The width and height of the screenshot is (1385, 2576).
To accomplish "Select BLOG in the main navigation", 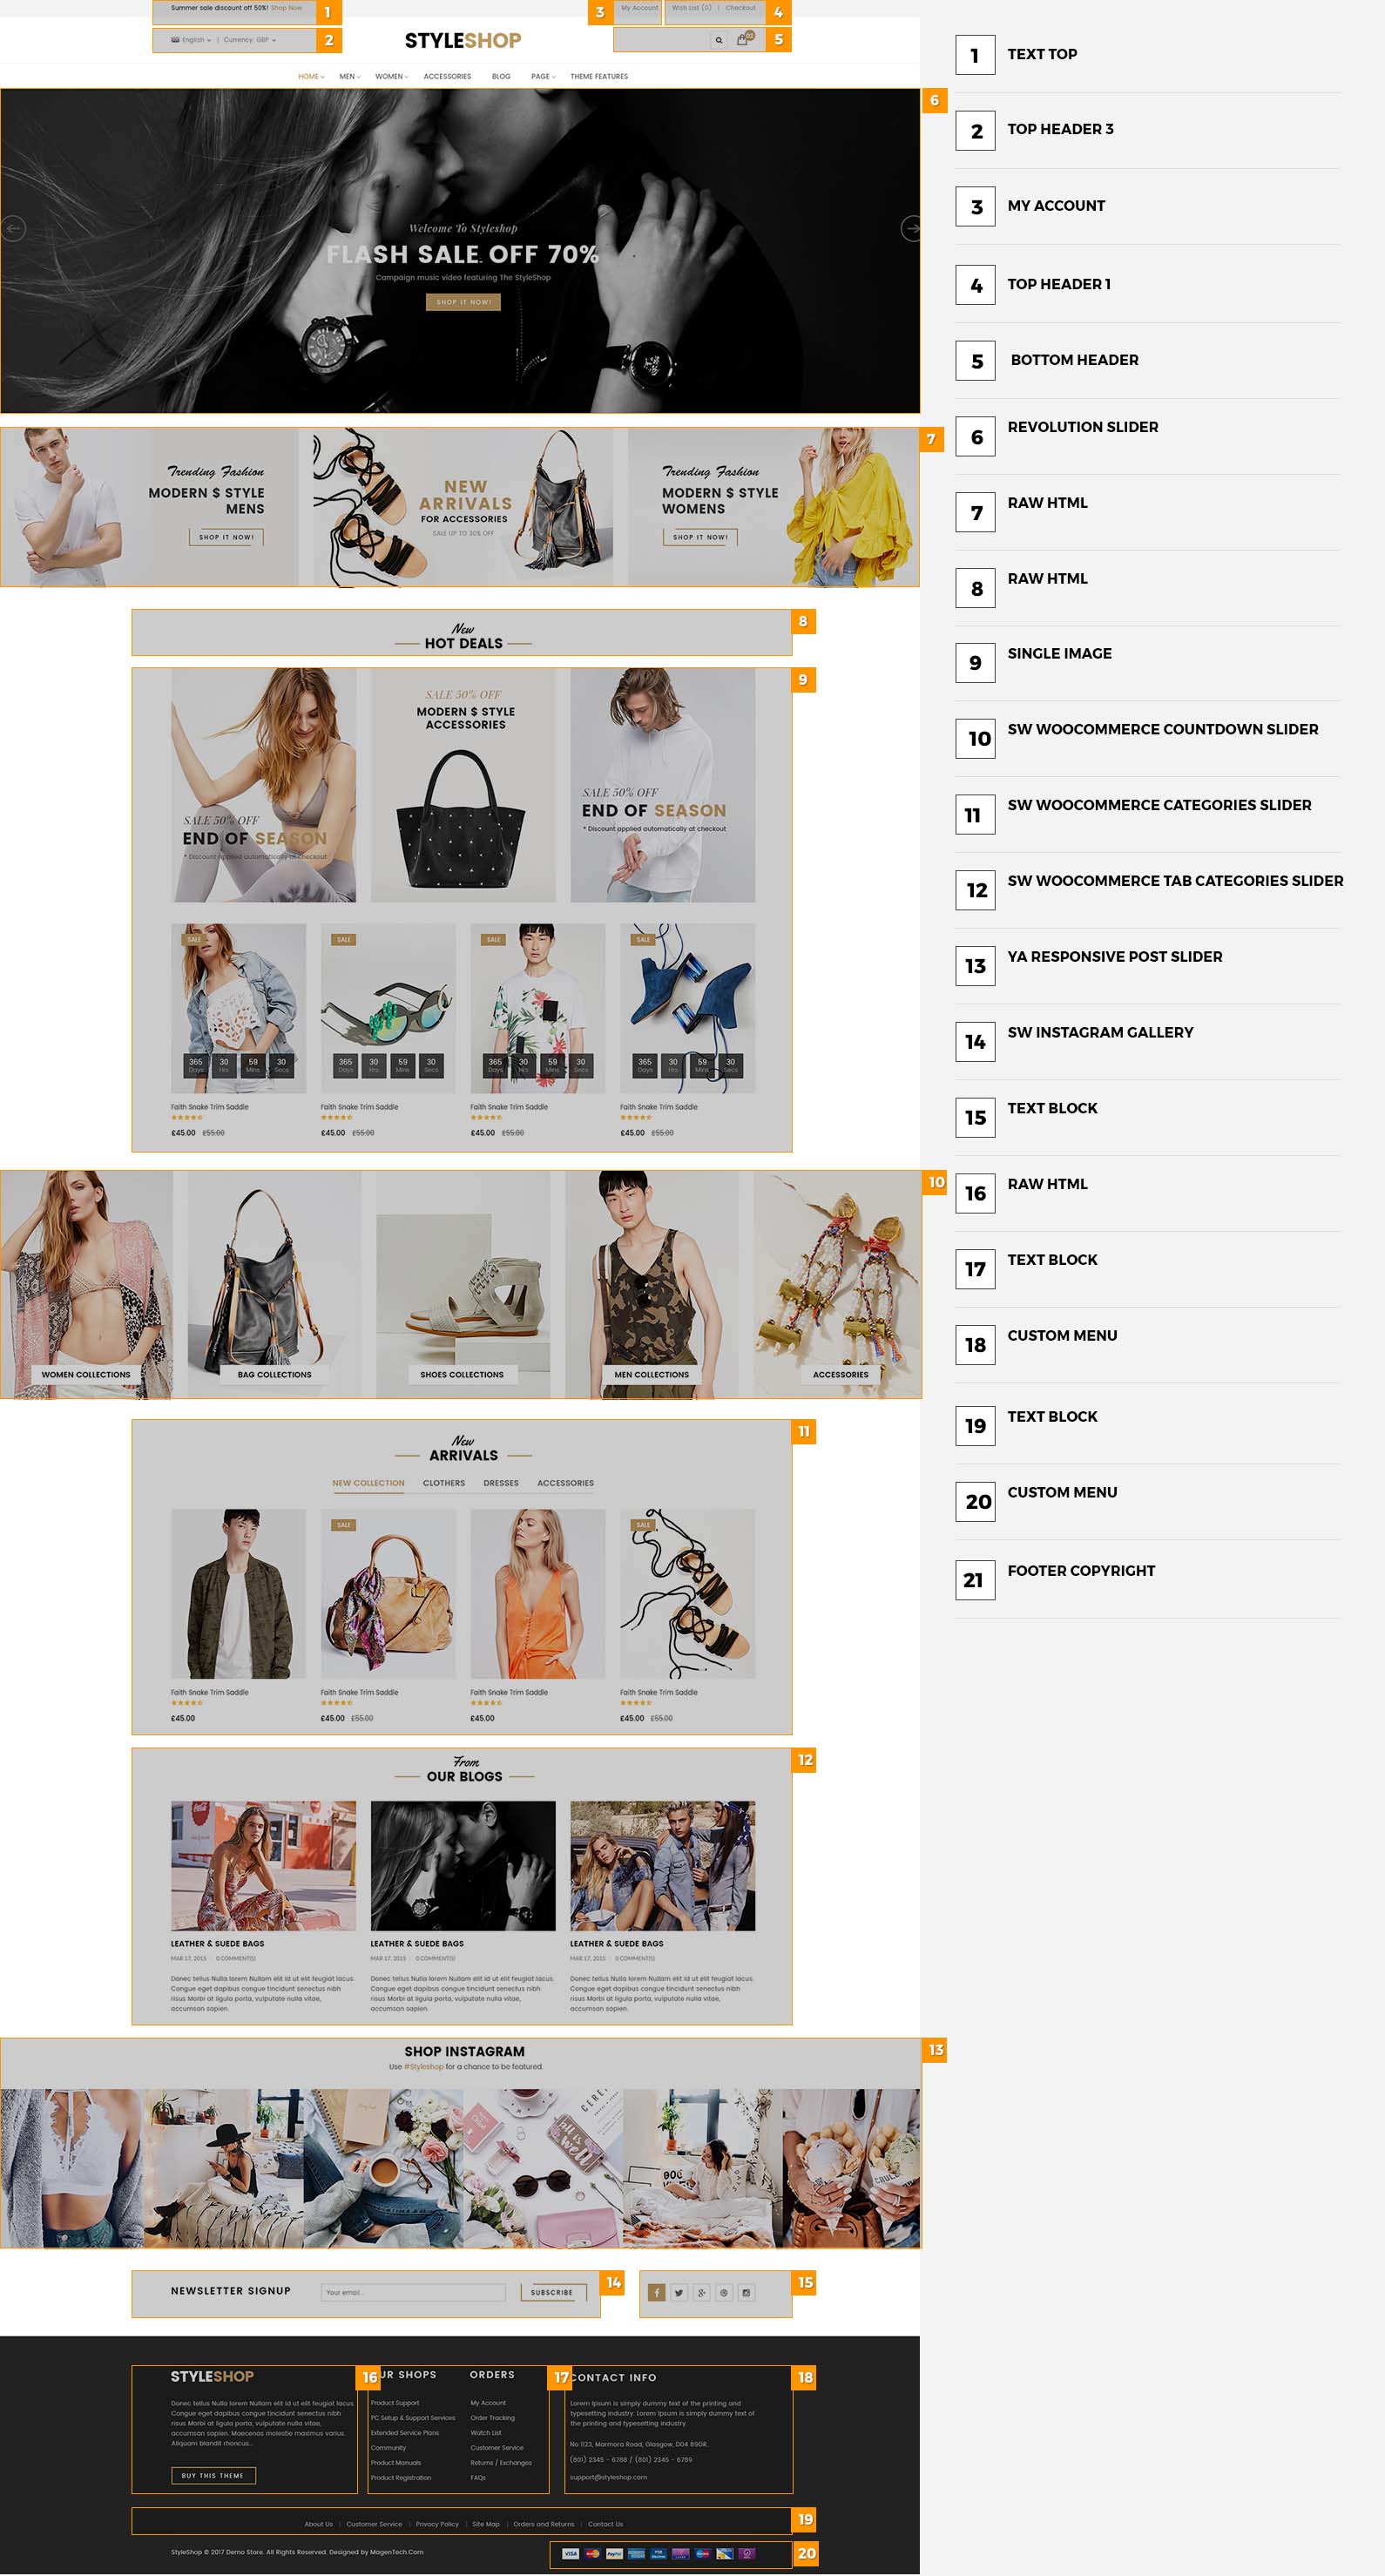I will 501,76.
